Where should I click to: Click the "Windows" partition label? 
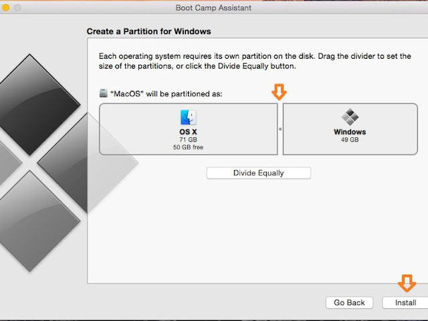coord(350,132)
